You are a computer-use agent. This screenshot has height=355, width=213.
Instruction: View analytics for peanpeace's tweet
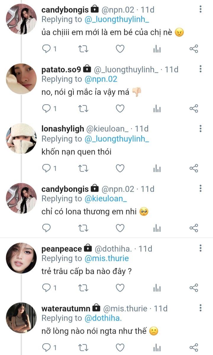pos(157,288)
